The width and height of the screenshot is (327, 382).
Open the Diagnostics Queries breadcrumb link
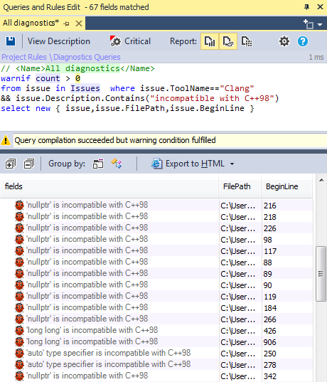[87, 57]
